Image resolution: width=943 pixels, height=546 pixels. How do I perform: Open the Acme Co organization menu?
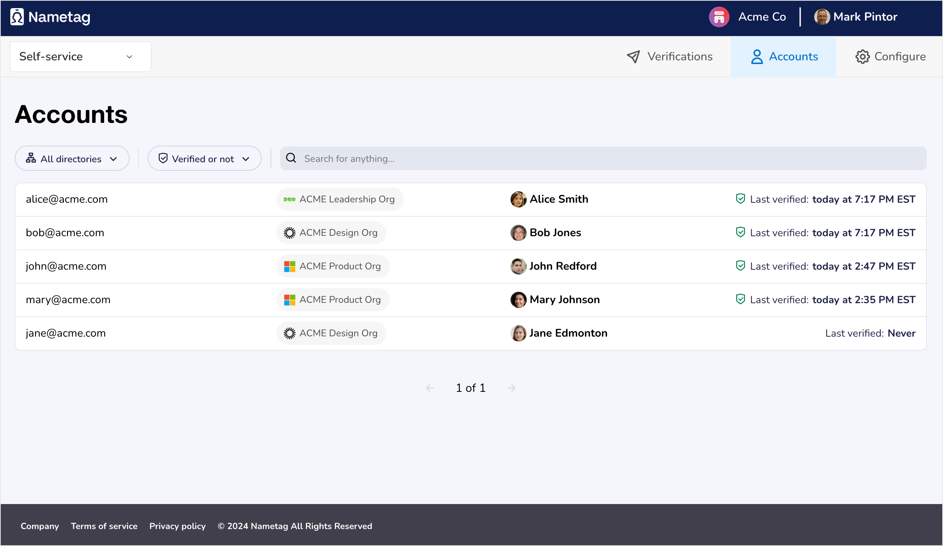click(x=747, y=17)
